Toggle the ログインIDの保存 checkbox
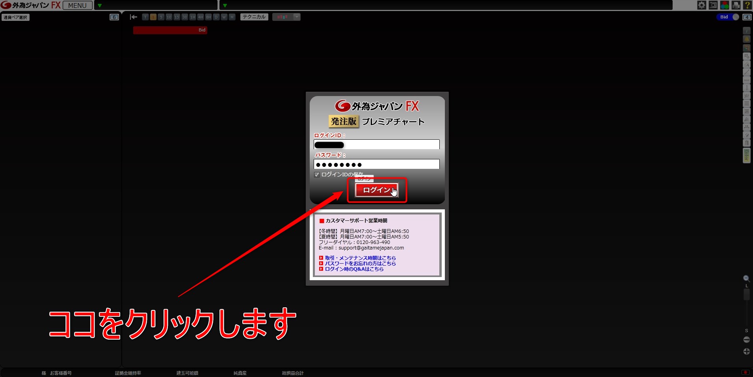Viewport: 753px width, 377px height. (x=317, y=175)
